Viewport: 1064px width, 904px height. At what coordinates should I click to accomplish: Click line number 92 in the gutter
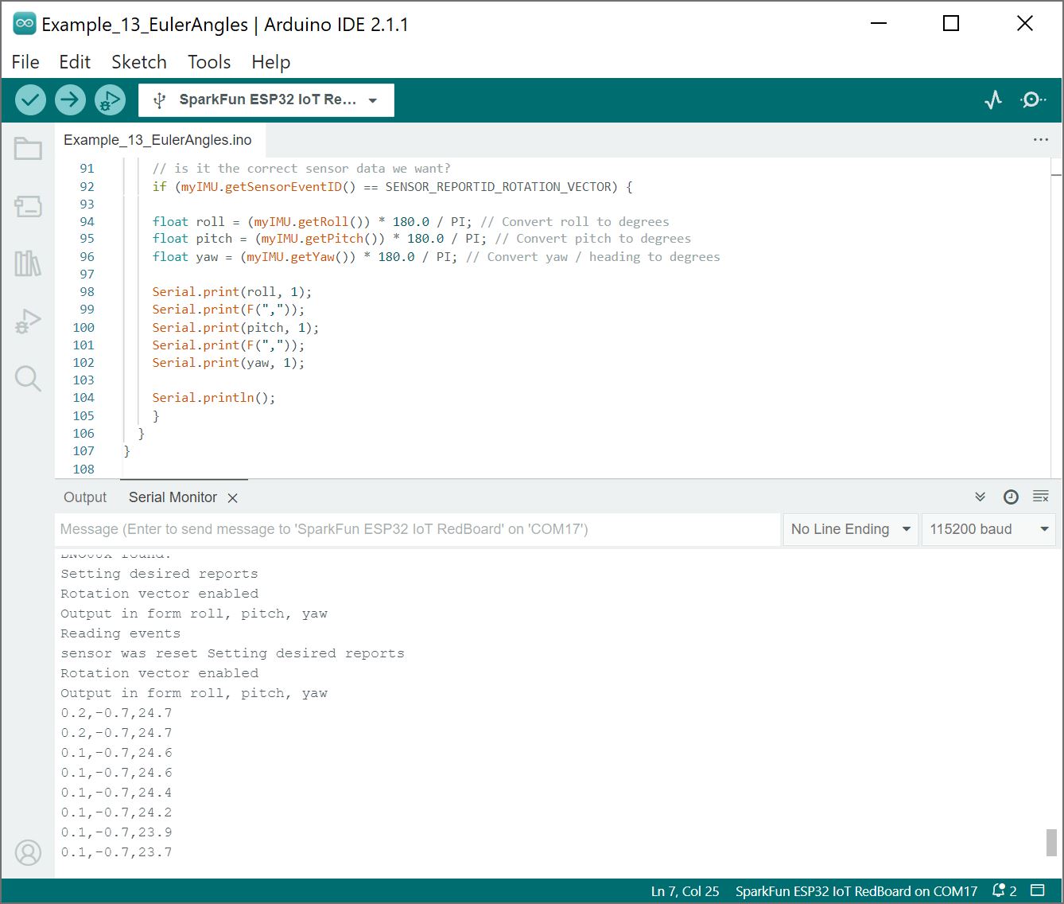click(87, 186)
